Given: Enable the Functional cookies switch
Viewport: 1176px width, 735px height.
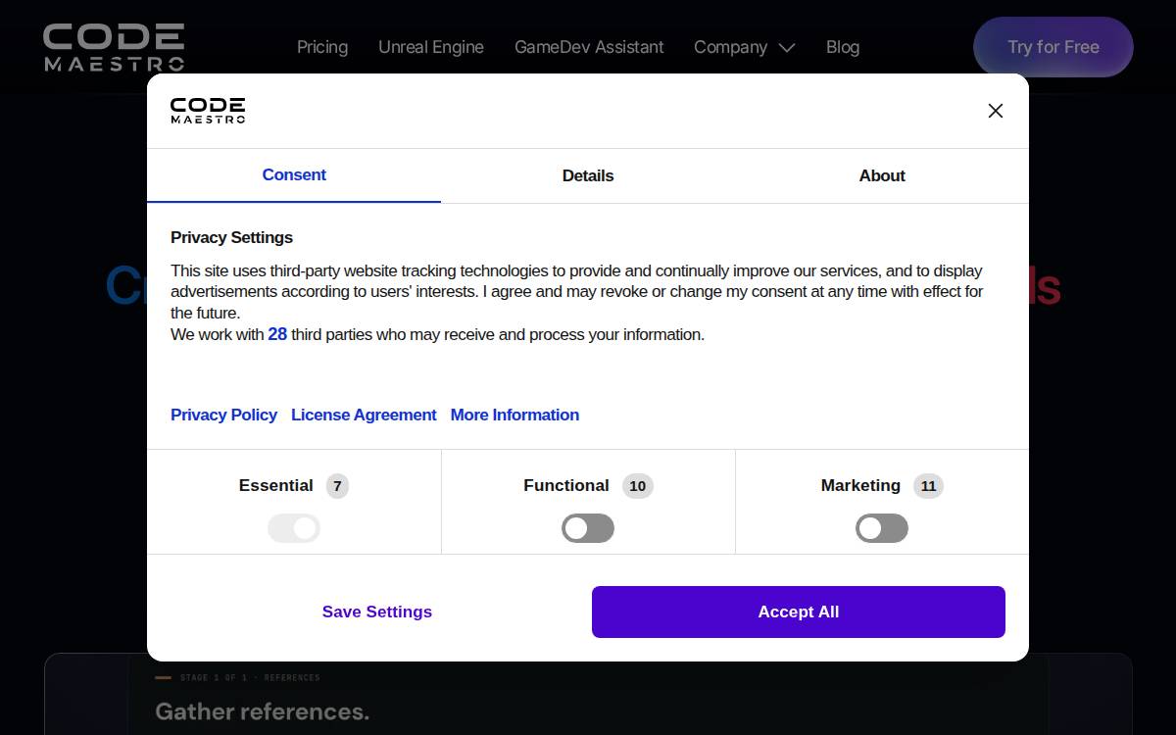Looking at the screenshot, I should [588, 528].
